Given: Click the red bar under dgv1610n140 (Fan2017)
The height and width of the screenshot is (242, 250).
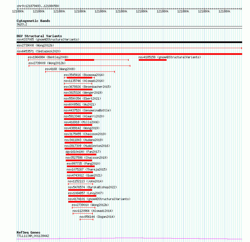Looking at the screenshot, I should coord(81,154).
